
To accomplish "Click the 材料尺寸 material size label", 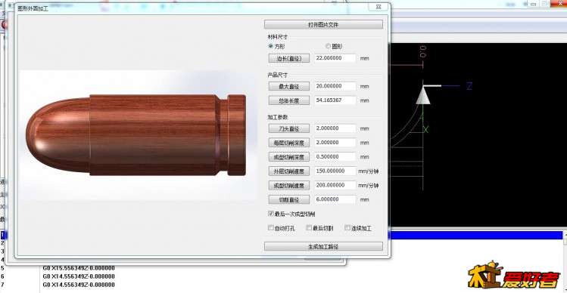I will pyautogui.click(x=277, y=37).
